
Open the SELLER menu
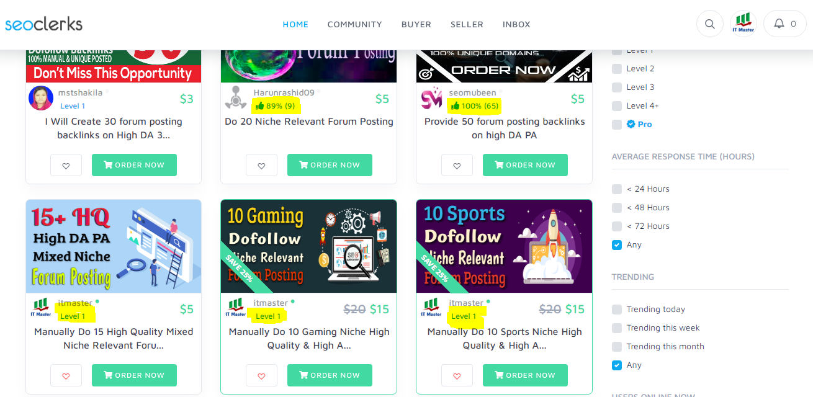pyautogui.click(x=467, y=24)
